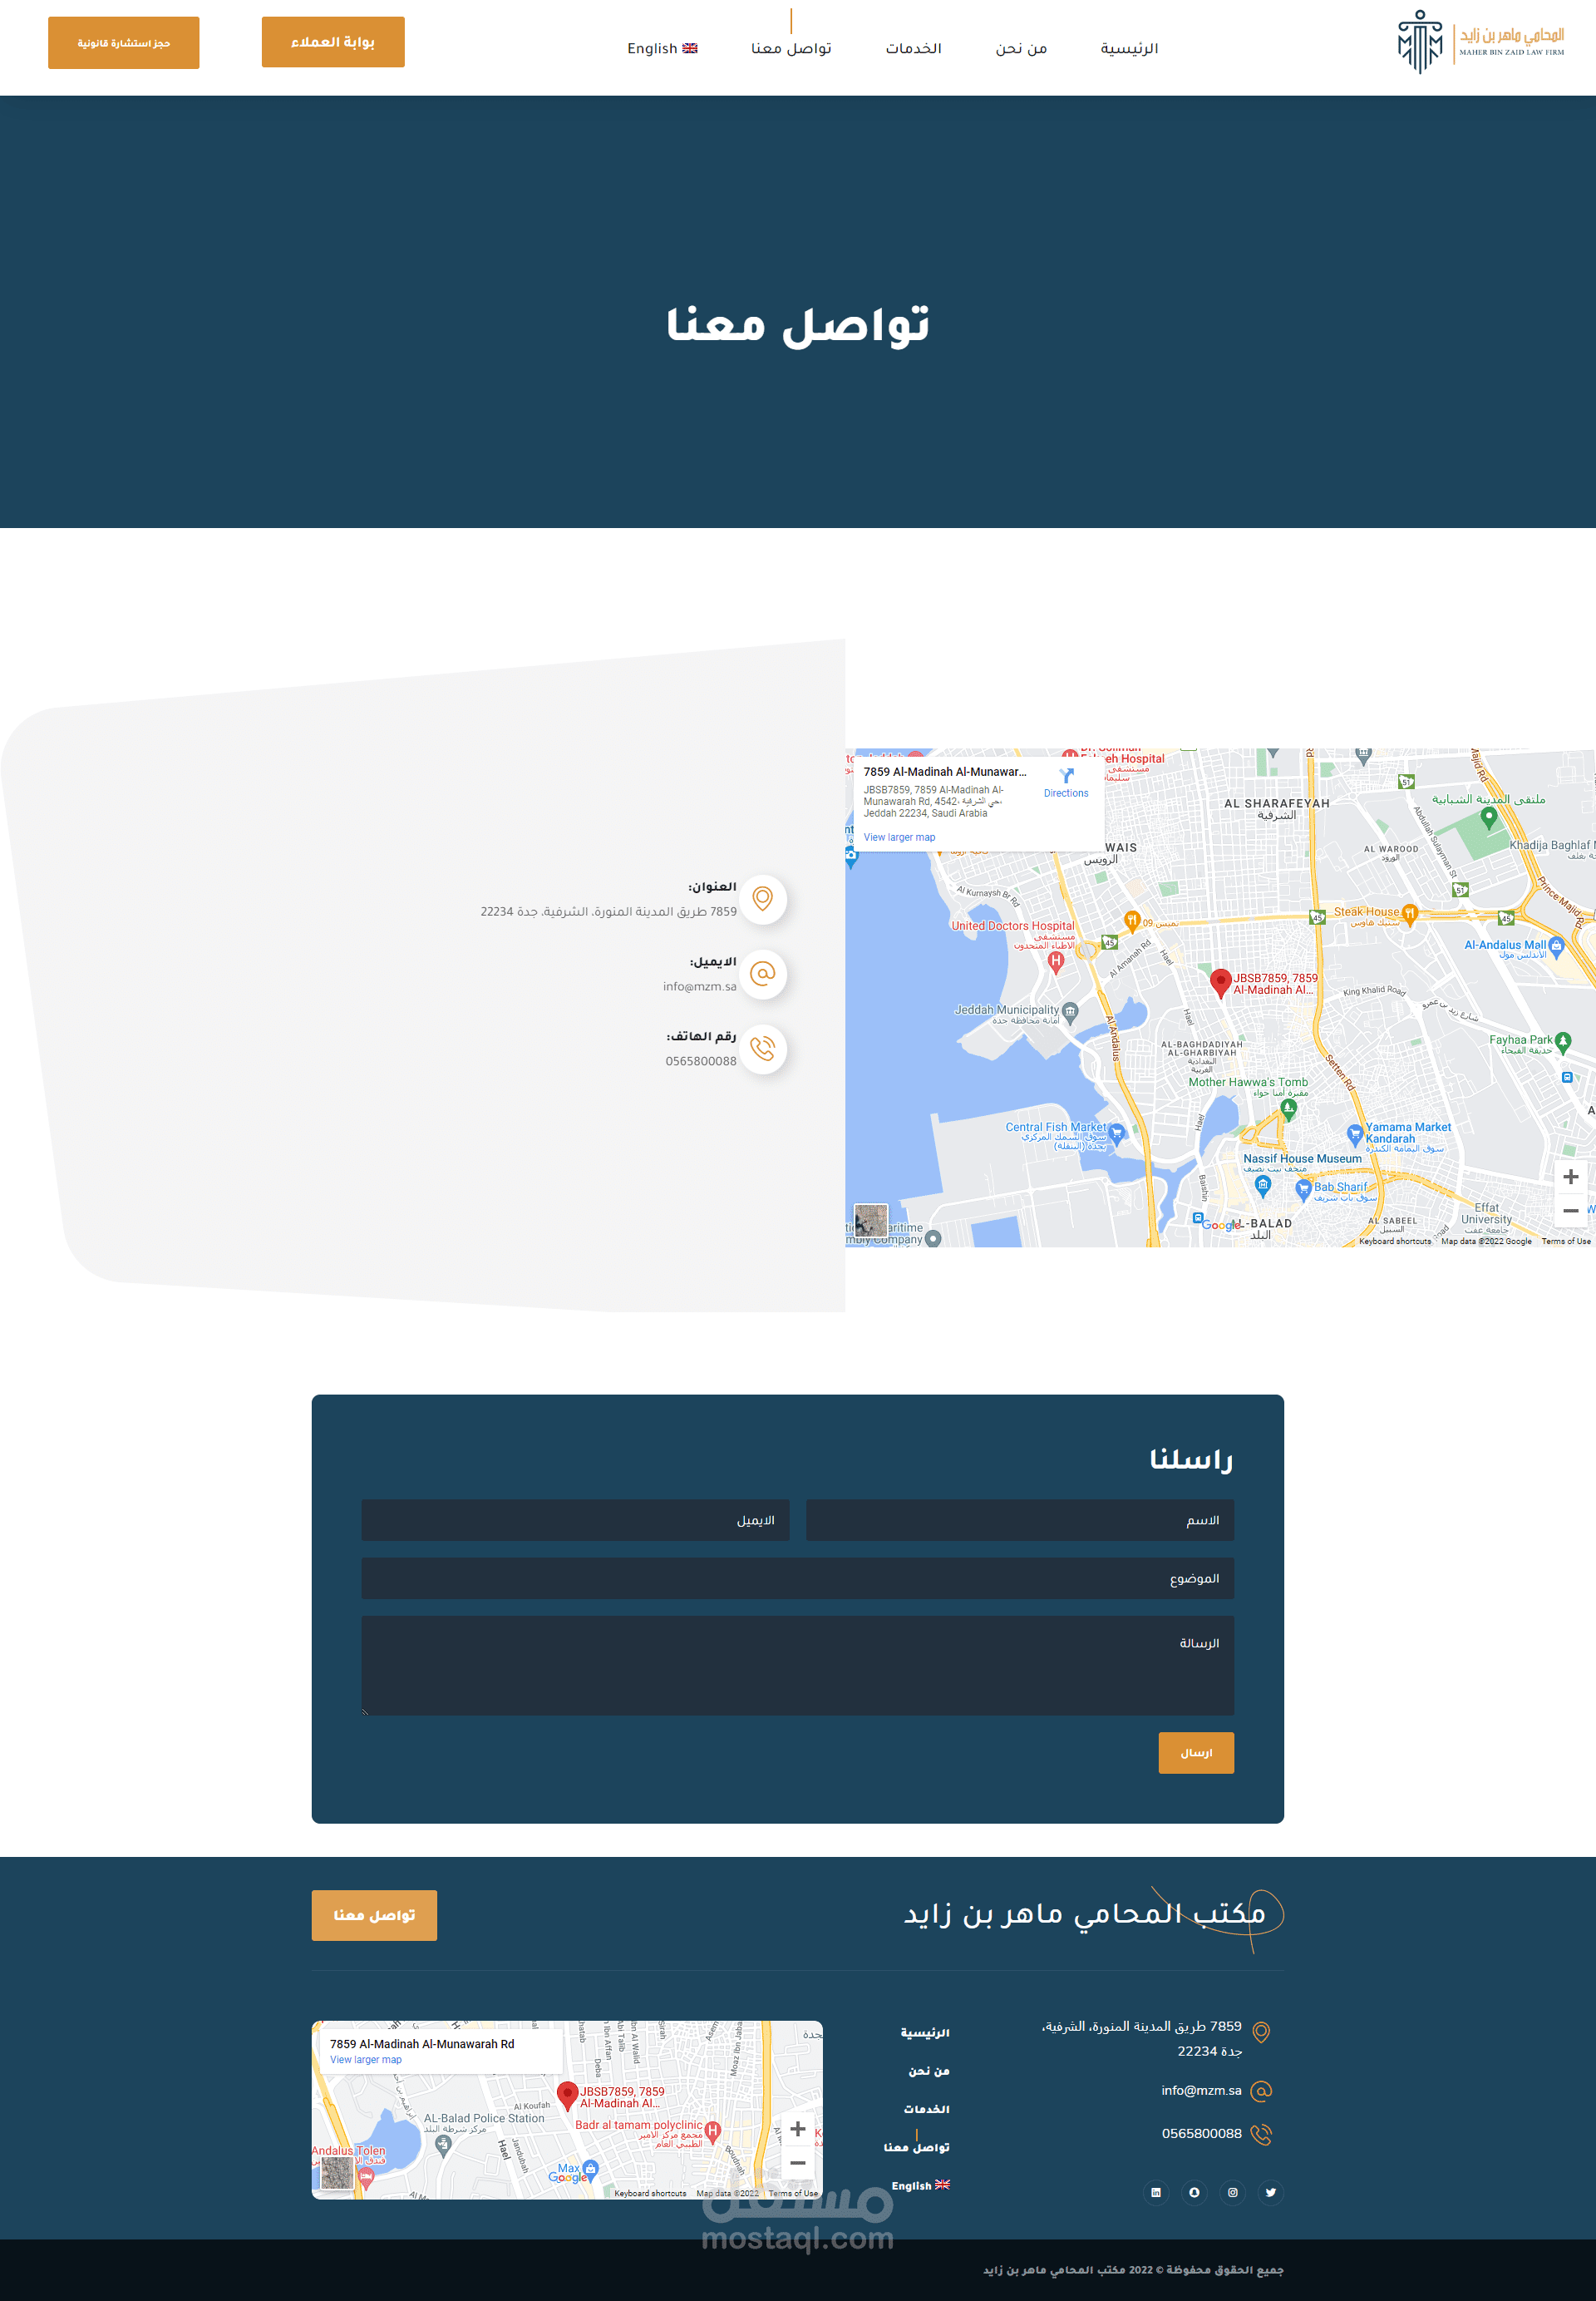1596x2301 pixels.
Task: Click the تواصل معنا footer button
Action: tap(374, 1915)
